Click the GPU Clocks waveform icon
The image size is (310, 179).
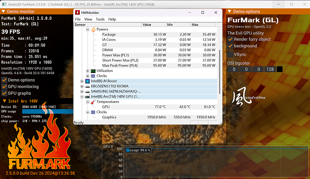point(93,112)
